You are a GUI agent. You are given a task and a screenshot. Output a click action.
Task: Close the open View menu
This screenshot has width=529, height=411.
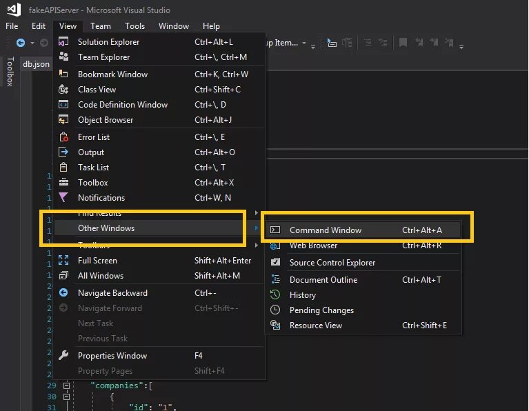point(68,26)
